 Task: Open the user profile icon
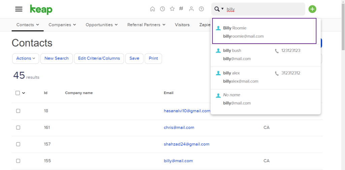click(191, 9)
